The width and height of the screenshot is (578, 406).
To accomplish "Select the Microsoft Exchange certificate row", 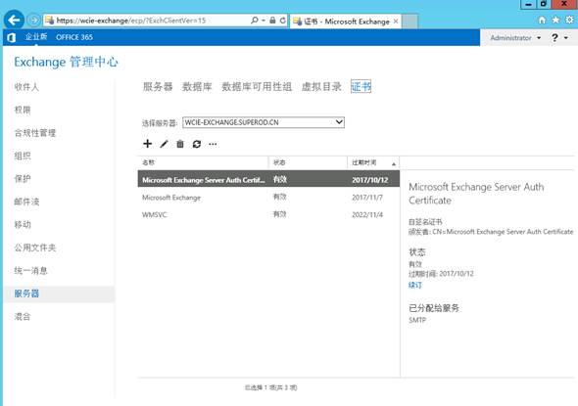I will [x=268, y=198].
